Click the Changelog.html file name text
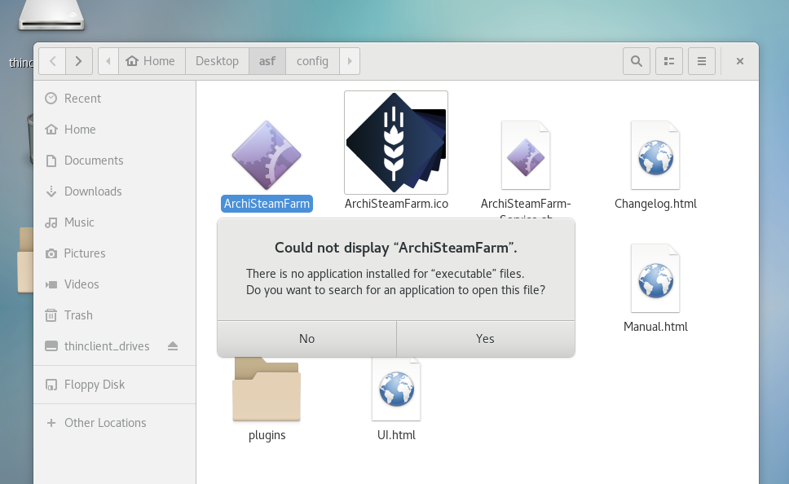 (x=655, y=204)
